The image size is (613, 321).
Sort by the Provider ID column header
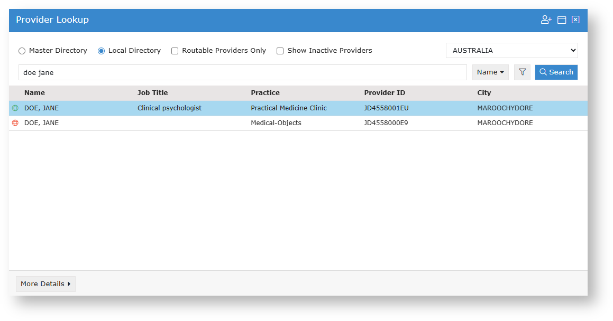coord(385,93)
